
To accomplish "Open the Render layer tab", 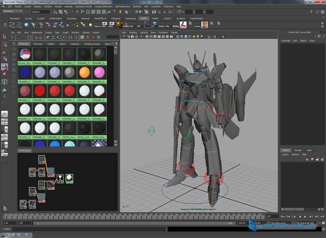I will [298, 150].
